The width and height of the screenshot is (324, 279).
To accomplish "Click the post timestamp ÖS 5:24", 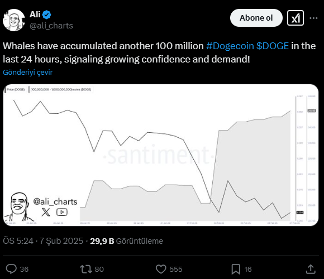I will 18,241.
